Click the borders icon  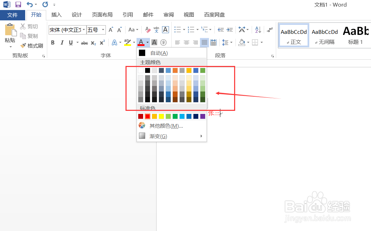click(x=255, y=42)
